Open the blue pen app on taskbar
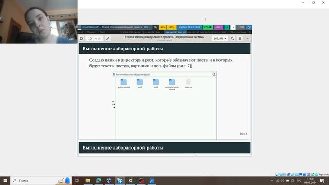 (152, 180)
